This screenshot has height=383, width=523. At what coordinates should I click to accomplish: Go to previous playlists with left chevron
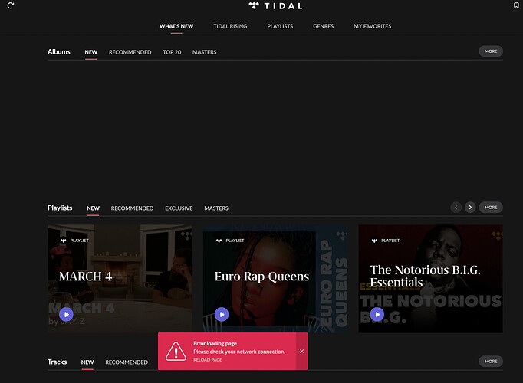[456, 207]
